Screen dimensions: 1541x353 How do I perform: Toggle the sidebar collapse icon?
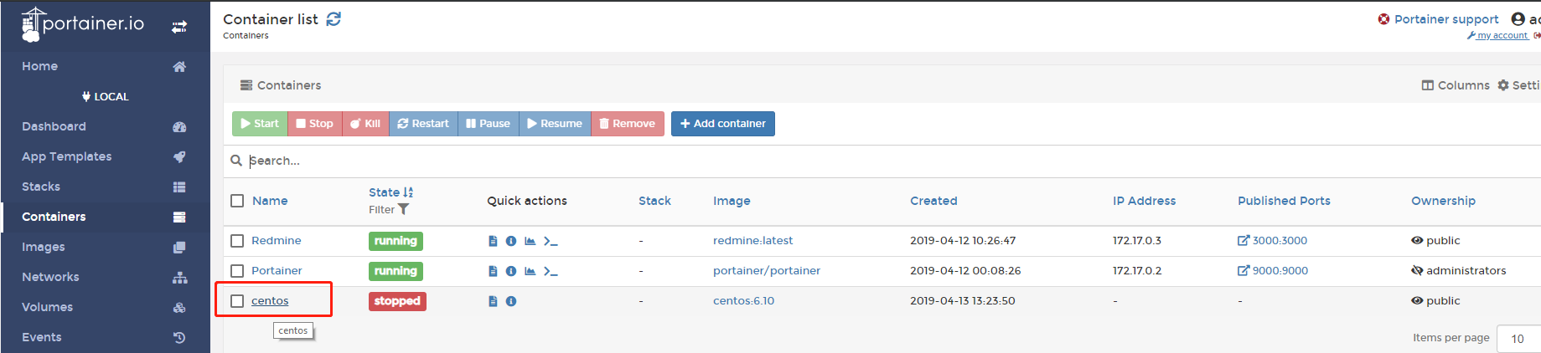coord(179,27)
